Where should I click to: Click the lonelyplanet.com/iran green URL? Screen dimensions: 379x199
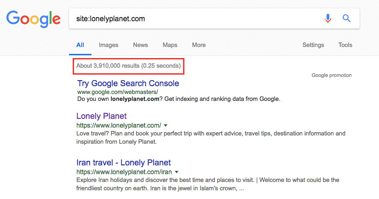(124, 172)
